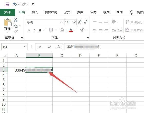This screenshot has width=144, height=113.
Task: Click the Undo arrow icon
Action: coord(15,4)
